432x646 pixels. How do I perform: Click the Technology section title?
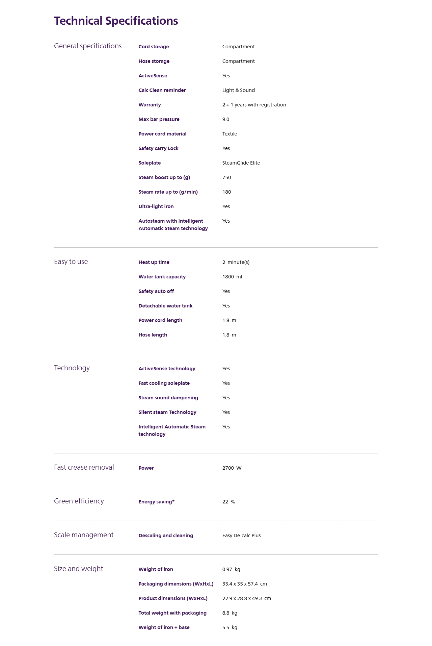(72, 368)
